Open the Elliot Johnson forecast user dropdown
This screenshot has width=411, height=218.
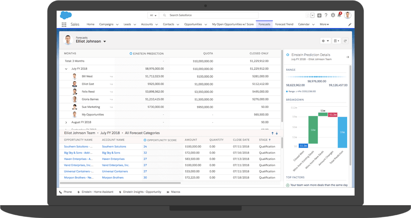[x=105, y=41]
